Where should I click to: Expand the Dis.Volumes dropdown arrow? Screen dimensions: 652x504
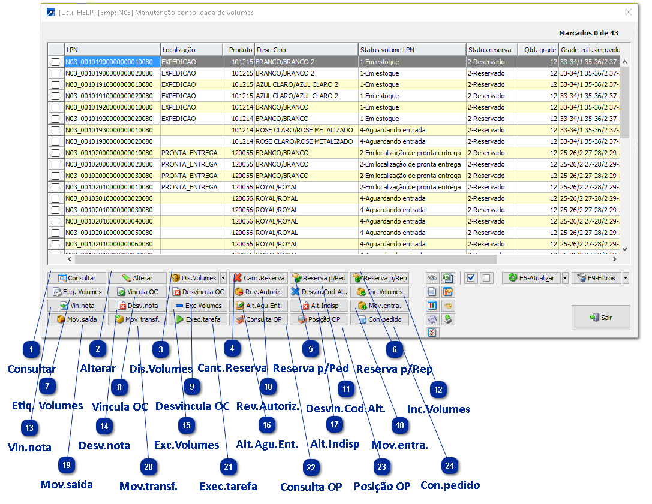(223, 278)
